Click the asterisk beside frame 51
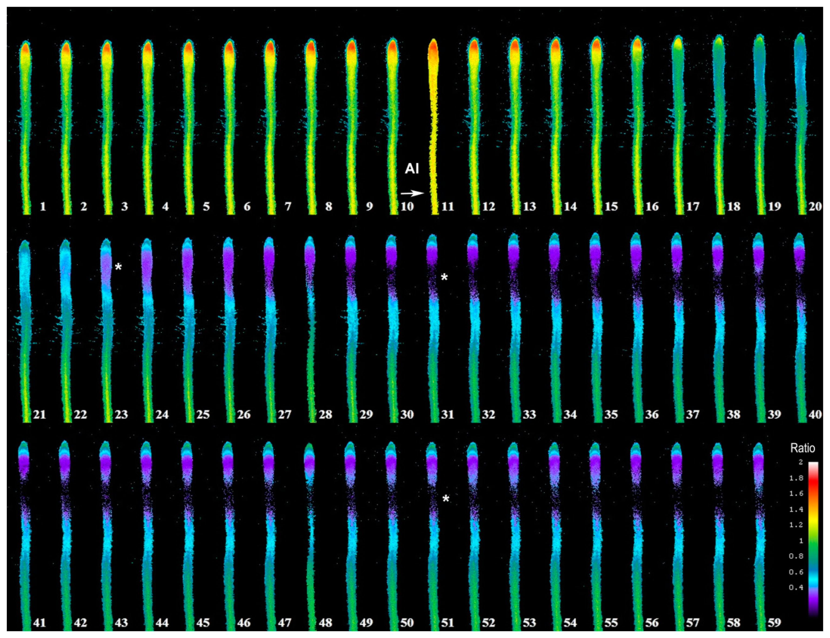The width and height of the screenshot is (830, 638). pyautogui.click(x=446, y=499)
